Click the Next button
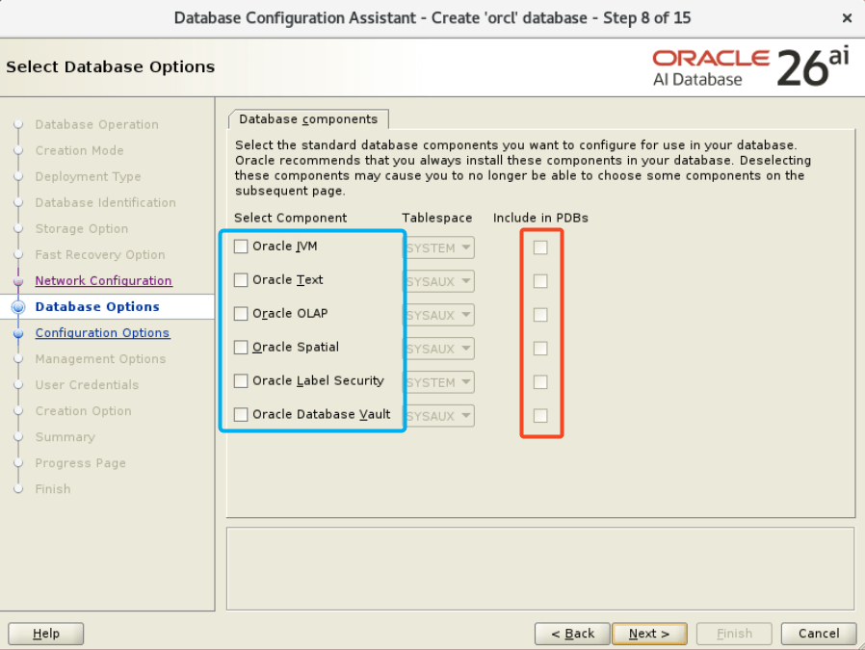Viewport: 865px width, 650px height. (648, 634)
